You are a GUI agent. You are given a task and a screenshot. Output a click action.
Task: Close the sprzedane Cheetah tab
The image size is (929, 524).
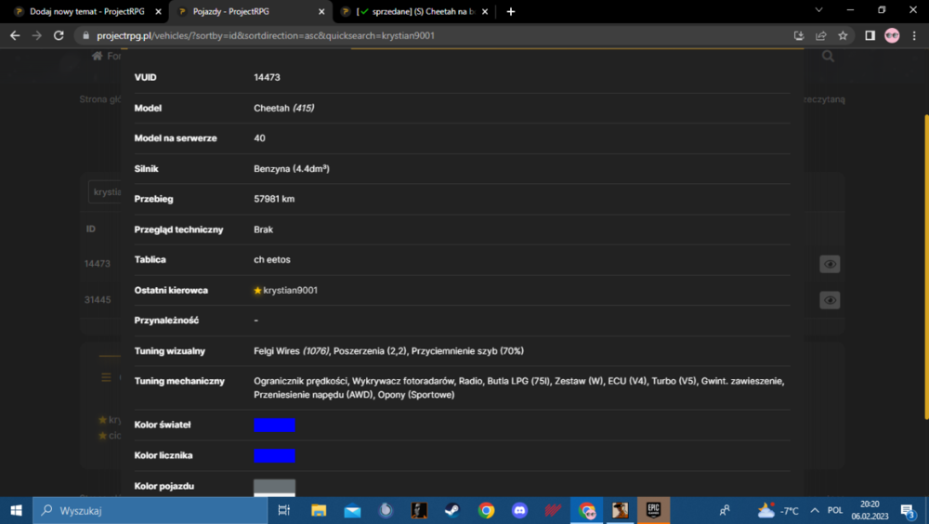485,11
